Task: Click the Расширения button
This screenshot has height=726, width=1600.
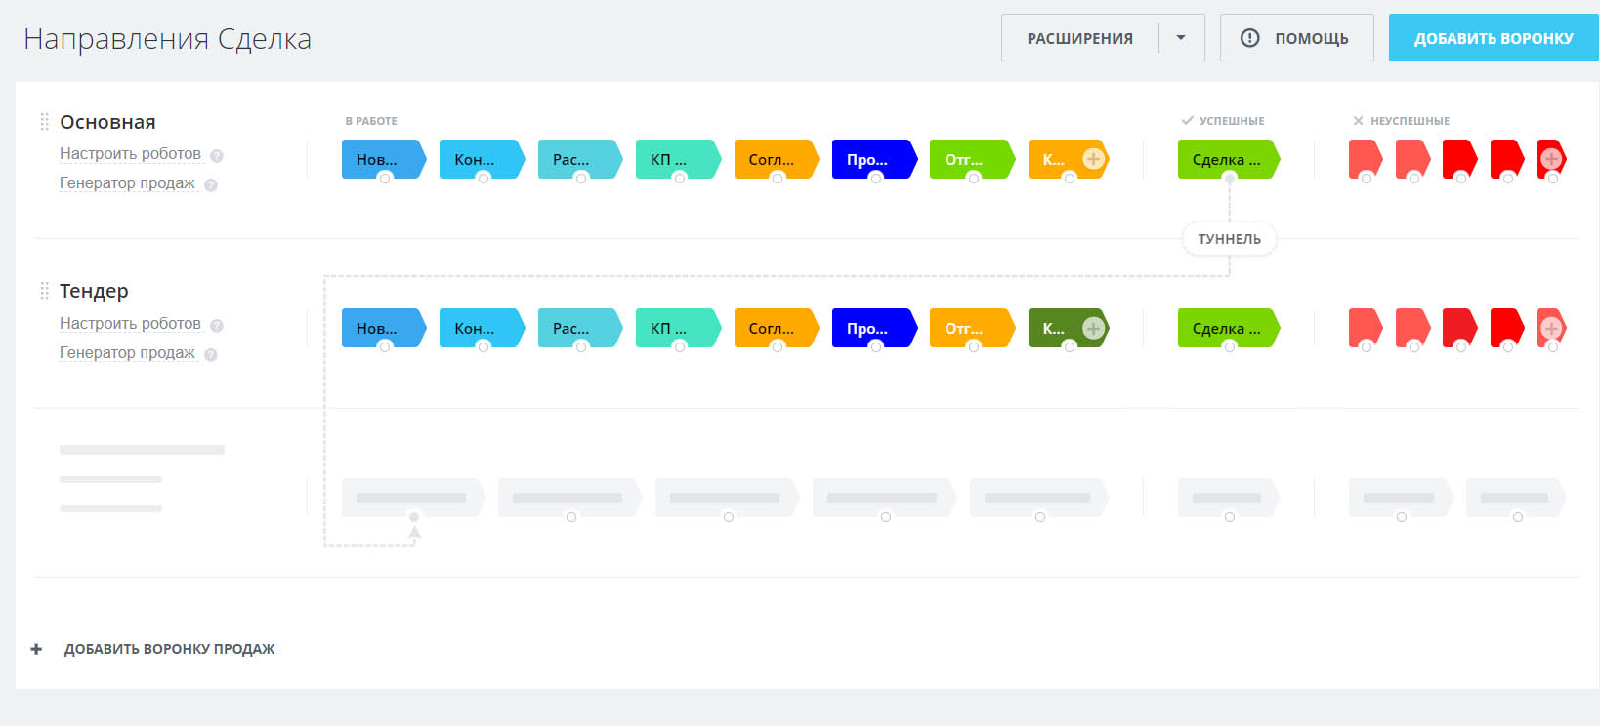Action: [1079, 38]
